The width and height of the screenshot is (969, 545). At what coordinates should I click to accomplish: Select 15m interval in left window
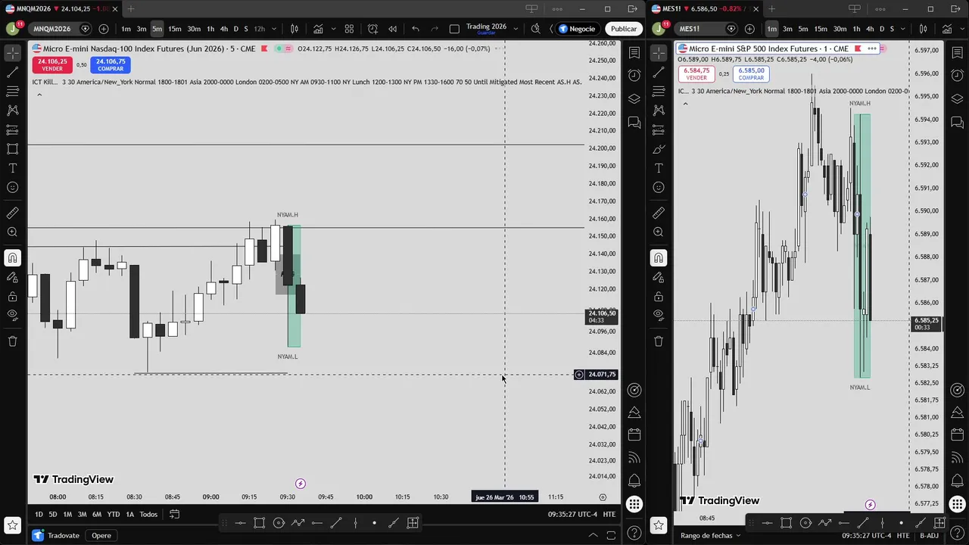pyautogui.click(x=174, y=29)
